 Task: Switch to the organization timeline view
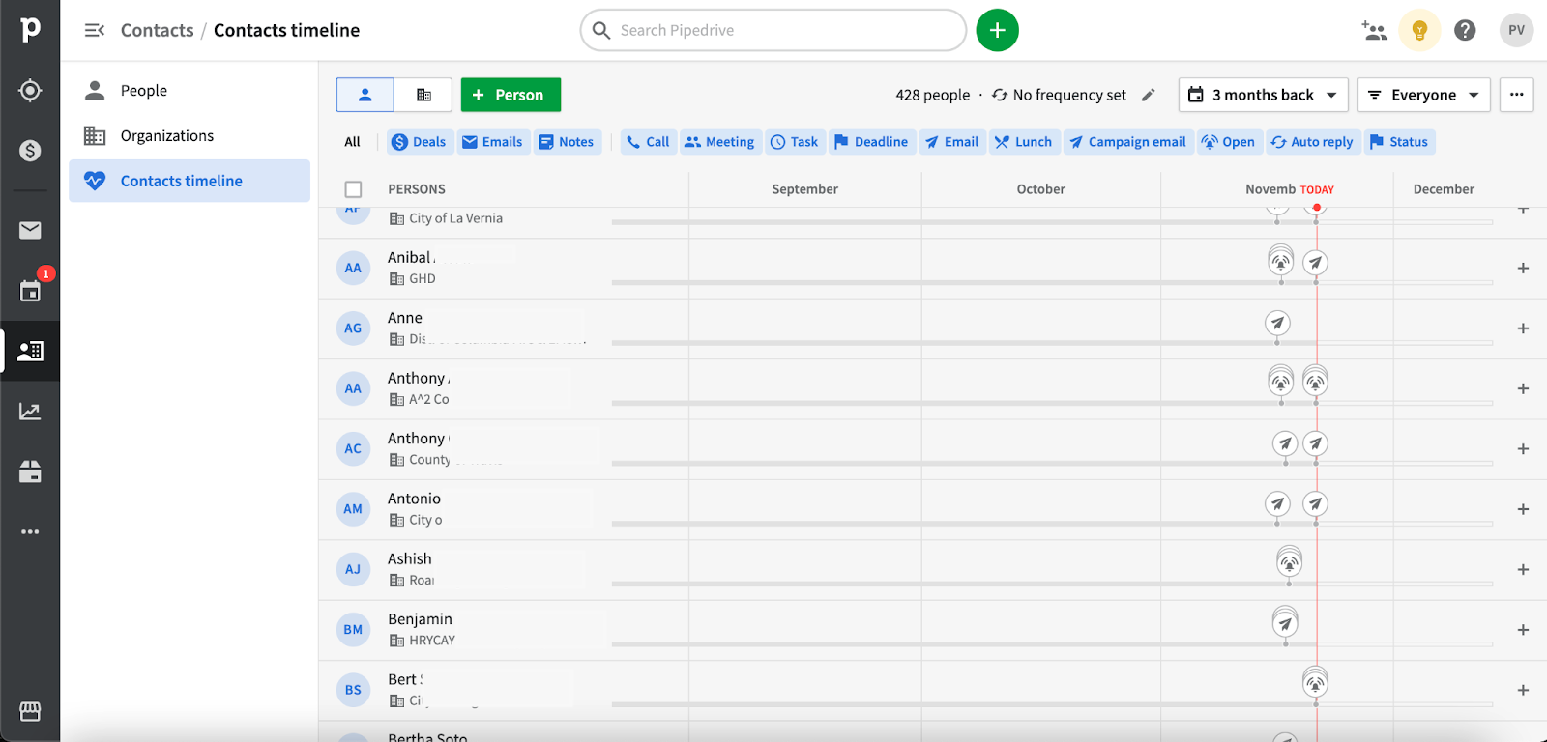[x=423, y=95]
